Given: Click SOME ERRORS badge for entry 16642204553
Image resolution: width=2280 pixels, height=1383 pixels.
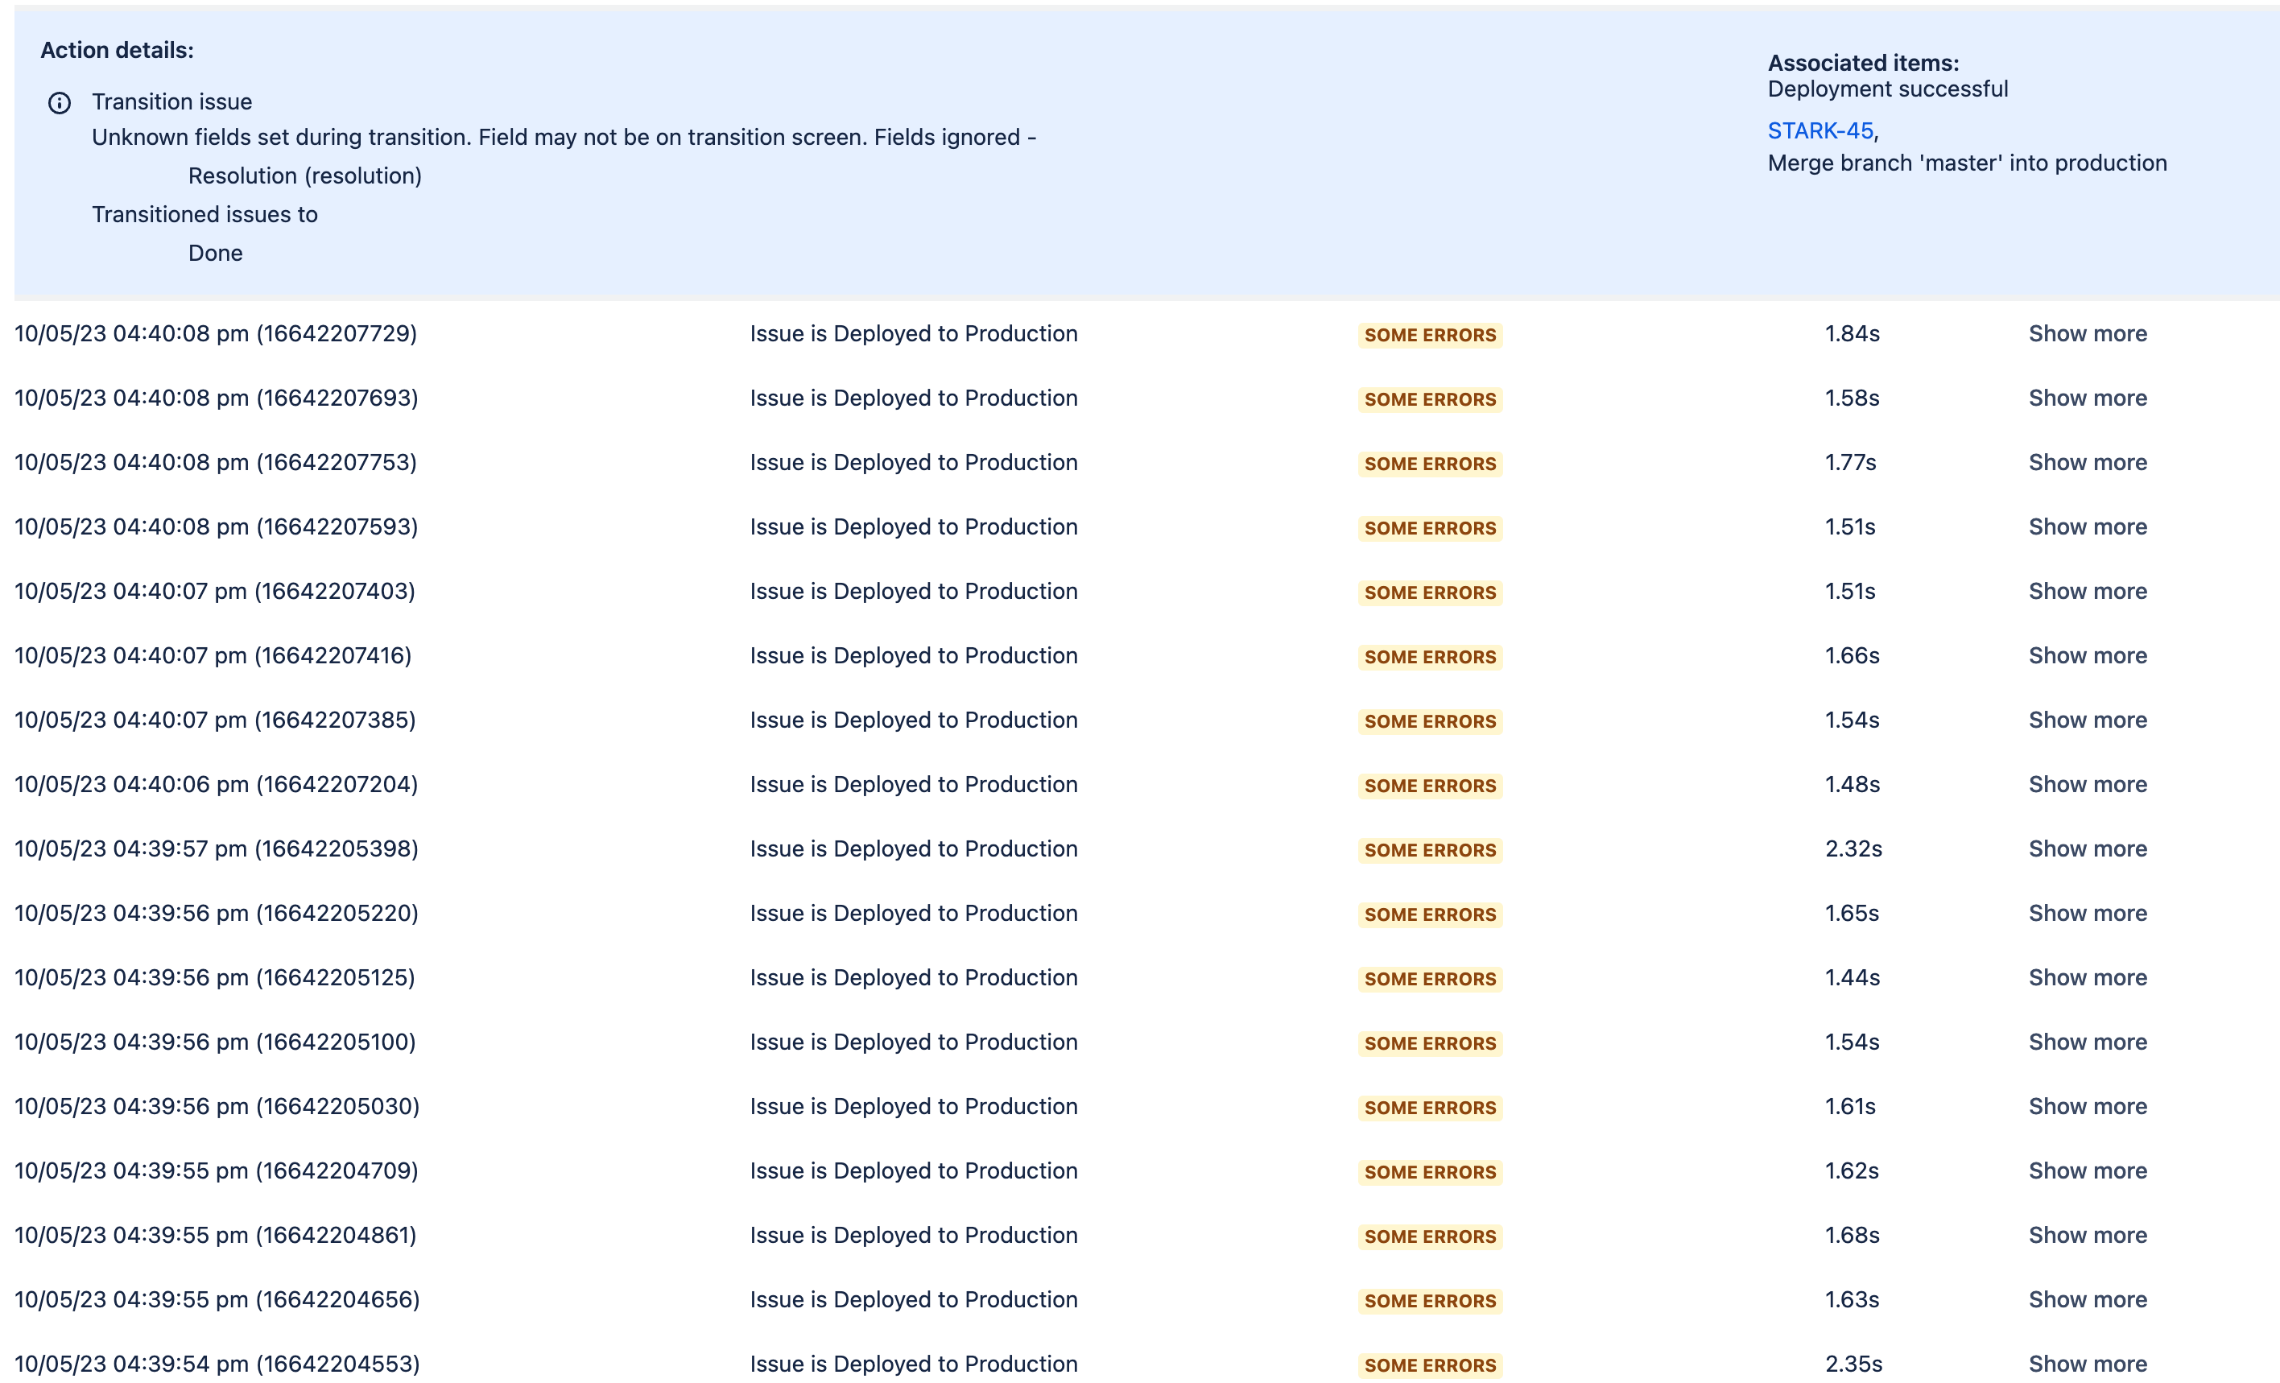Looking at the screenshot, I should (1430, 1365).
